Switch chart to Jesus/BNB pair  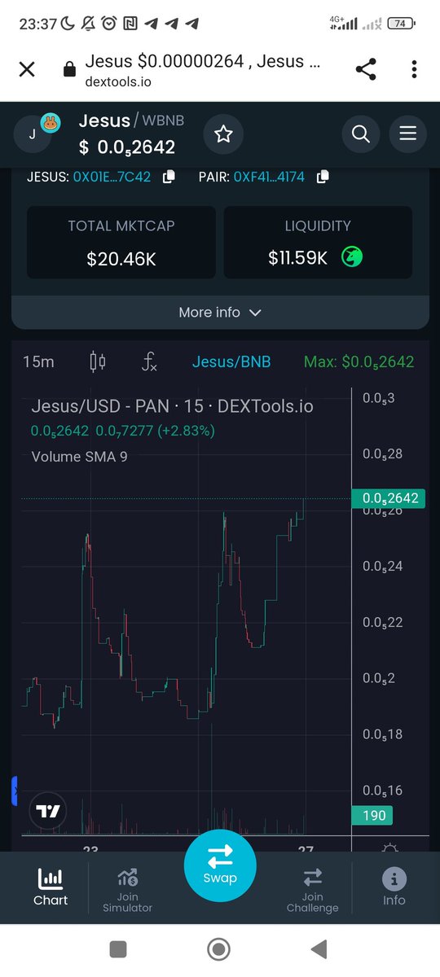(231, 361)
